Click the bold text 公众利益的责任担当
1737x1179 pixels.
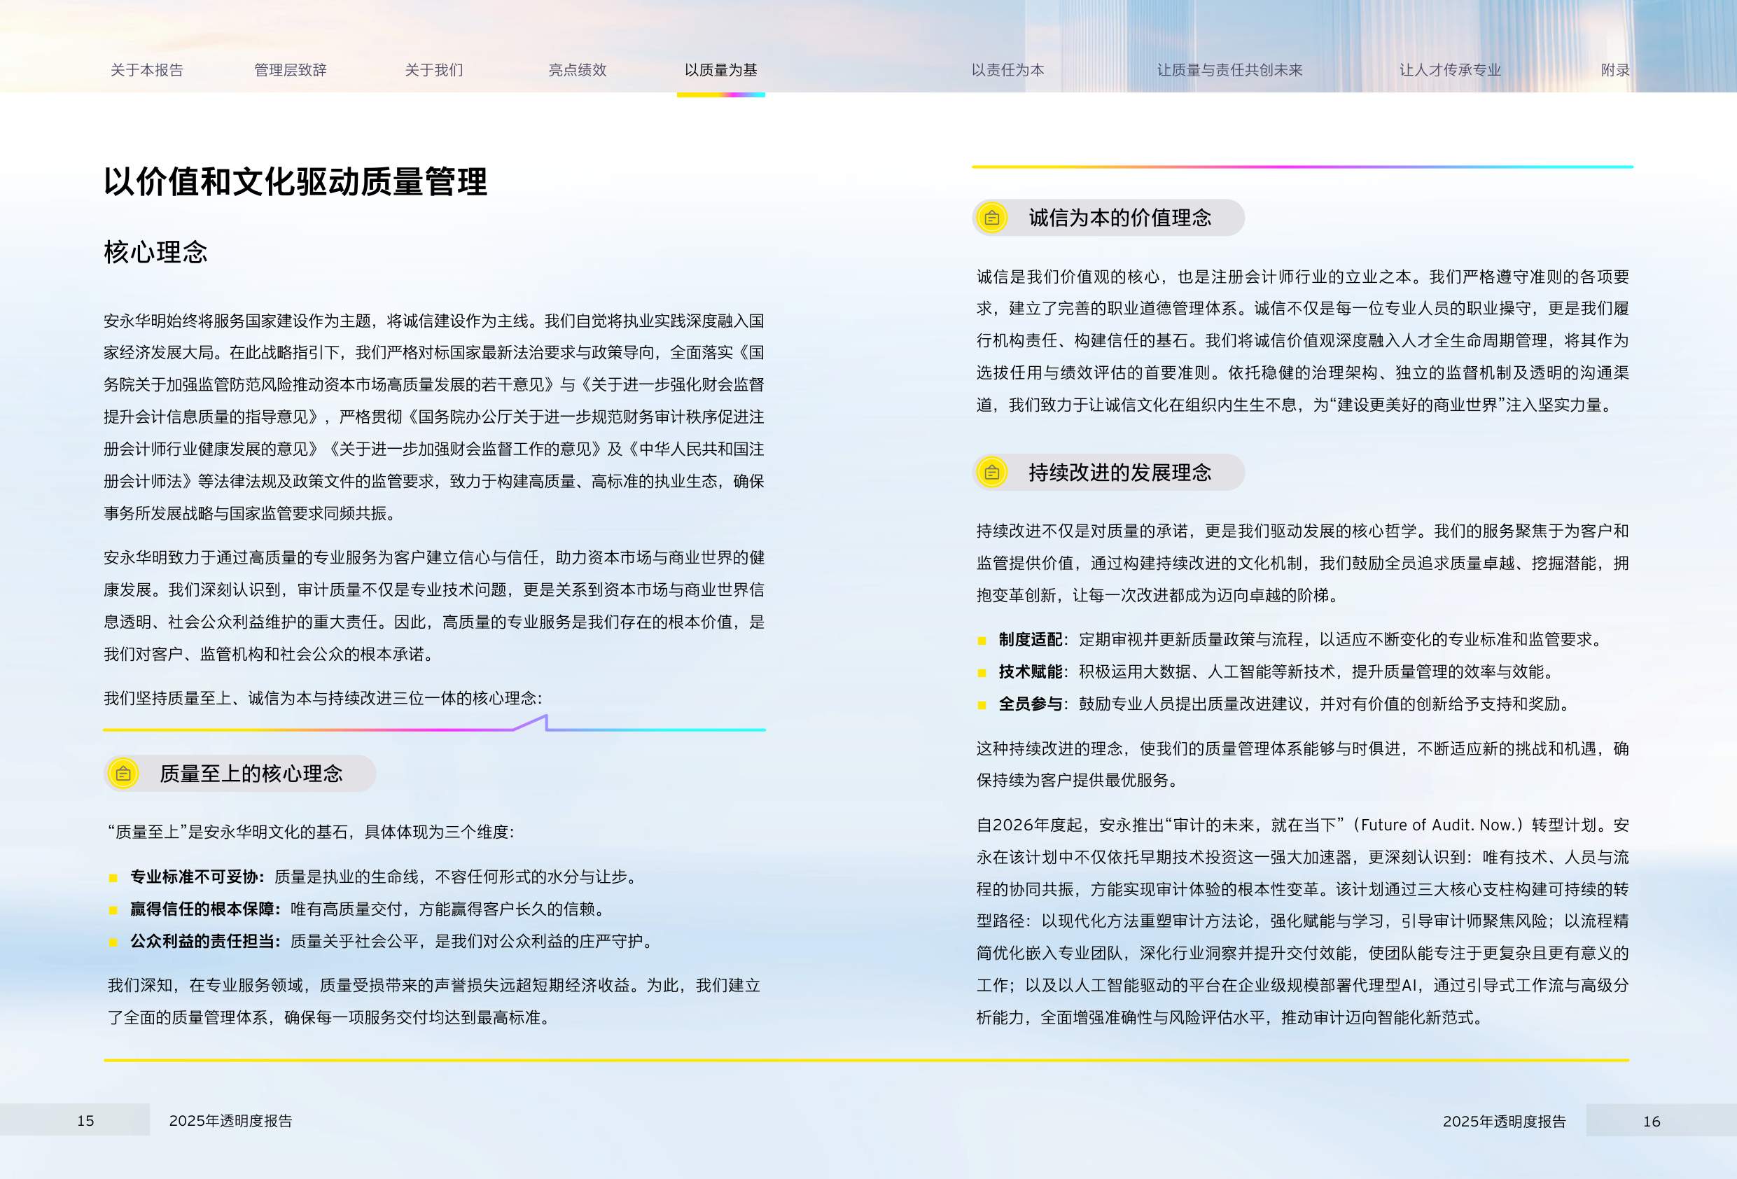coord(202,941)
